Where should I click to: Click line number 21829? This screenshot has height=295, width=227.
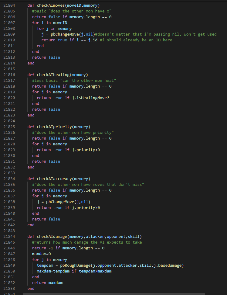point(9,150)
